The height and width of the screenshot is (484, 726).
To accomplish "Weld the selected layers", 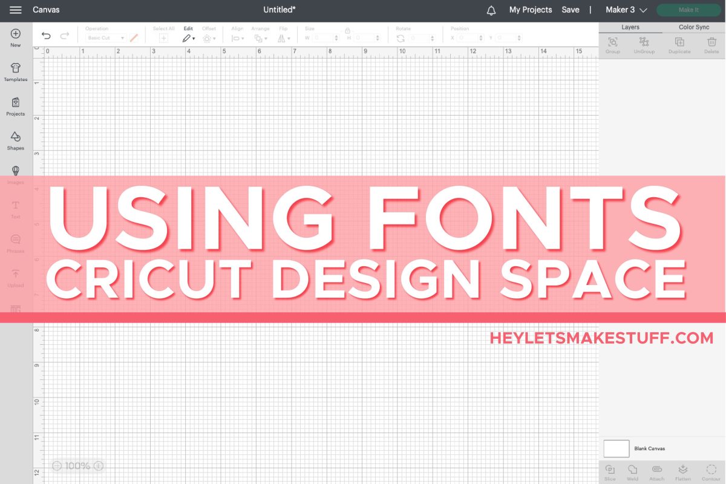I will [x=632, y=473].
